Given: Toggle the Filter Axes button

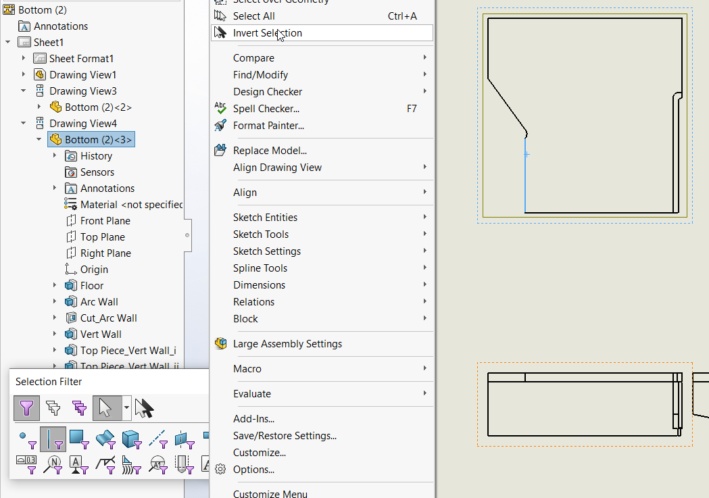Looking at the screenshot, I should [x=157, y=439].
